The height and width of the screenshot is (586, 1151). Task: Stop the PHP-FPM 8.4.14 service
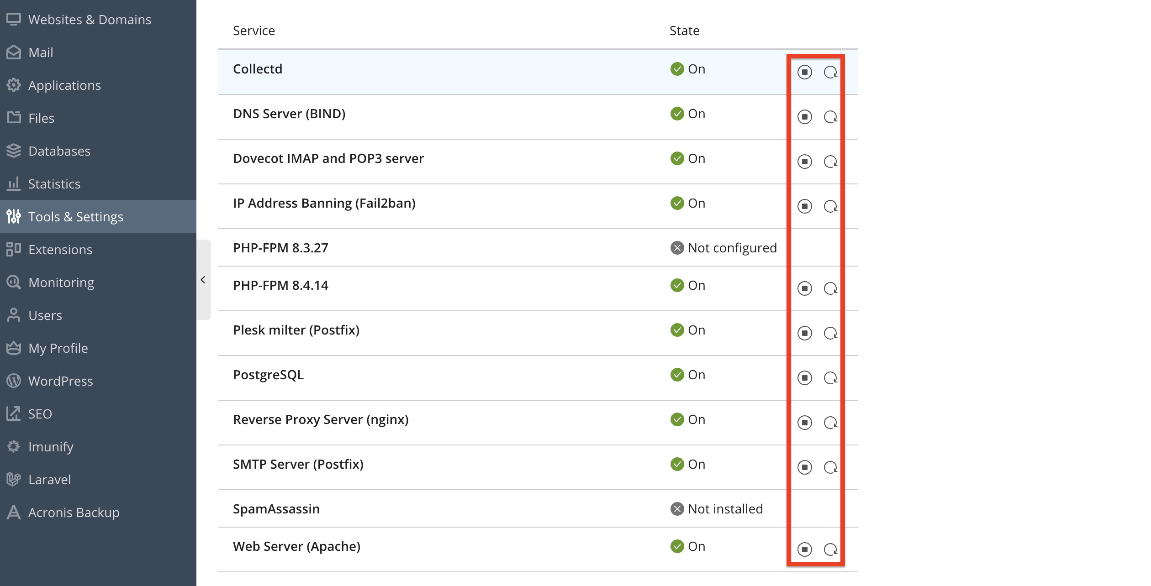804,288
